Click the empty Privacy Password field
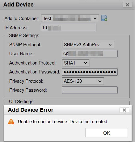 [90, 90]
